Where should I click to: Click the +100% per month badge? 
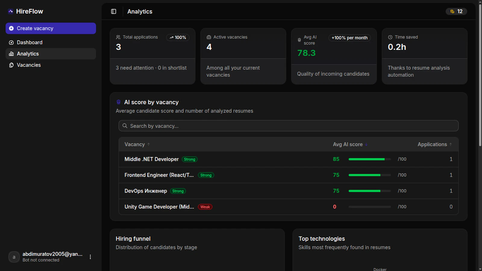[x=349, y=38]
